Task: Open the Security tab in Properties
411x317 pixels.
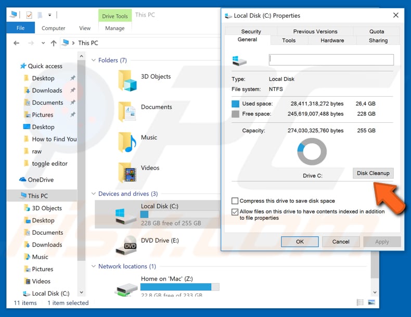Action: click(251, 31)
